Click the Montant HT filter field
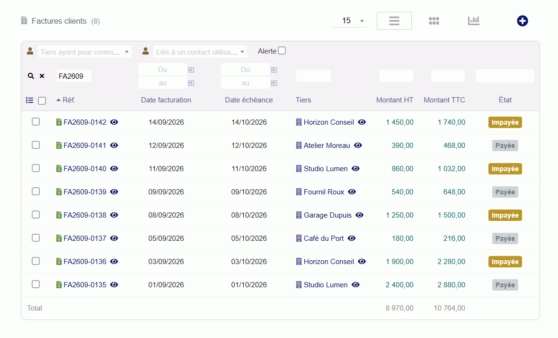Image resolution: width=558 pixels, height=338 pixels. [396, 76]
